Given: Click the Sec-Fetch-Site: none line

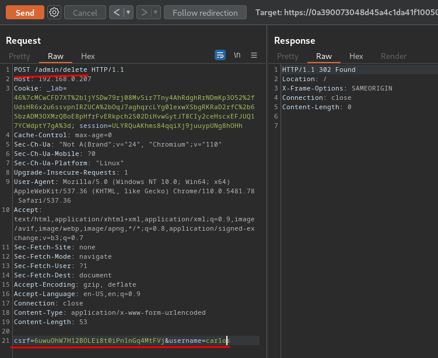Looking at the screenshot, I should tap(54, 247).
